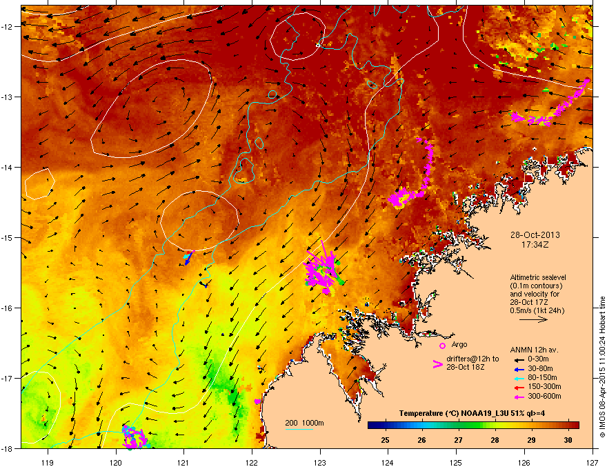The width and height of the screenshot is (607, 469).
Task: Click the magenta drifters arrowhead symbol in legend
Action: tap(437, 364)
